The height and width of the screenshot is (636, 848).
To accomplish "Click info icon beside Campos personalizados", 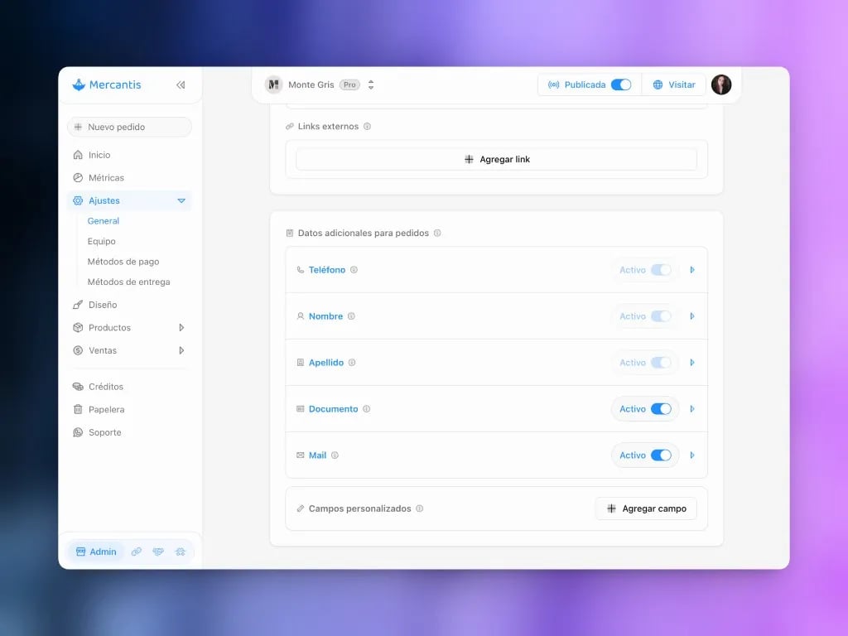I will [x=420, y=509].
